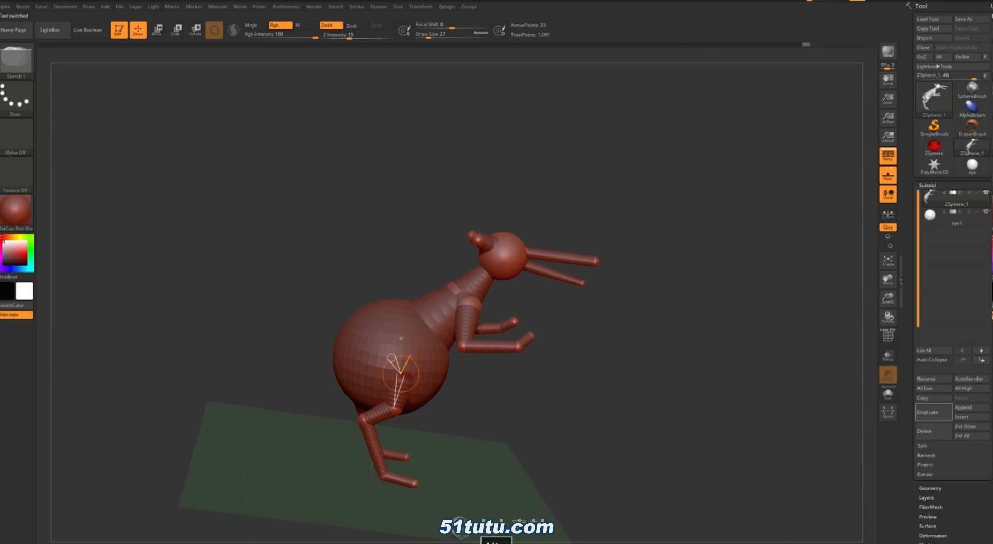Select the PolyMesh3D star tool
Screen dimensions: 993x544
pyautogui.click(x=934, y=166)
